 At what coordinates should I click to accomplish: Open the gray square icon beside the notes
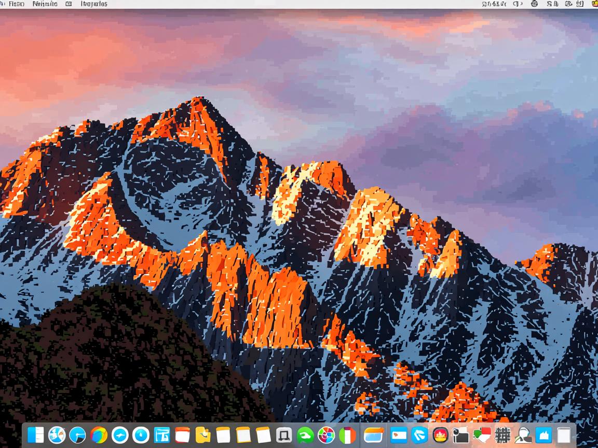pos(284,435)
